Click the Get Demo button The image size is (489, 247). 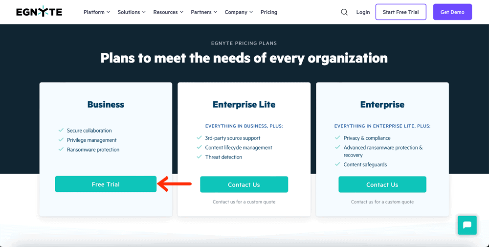452,12
